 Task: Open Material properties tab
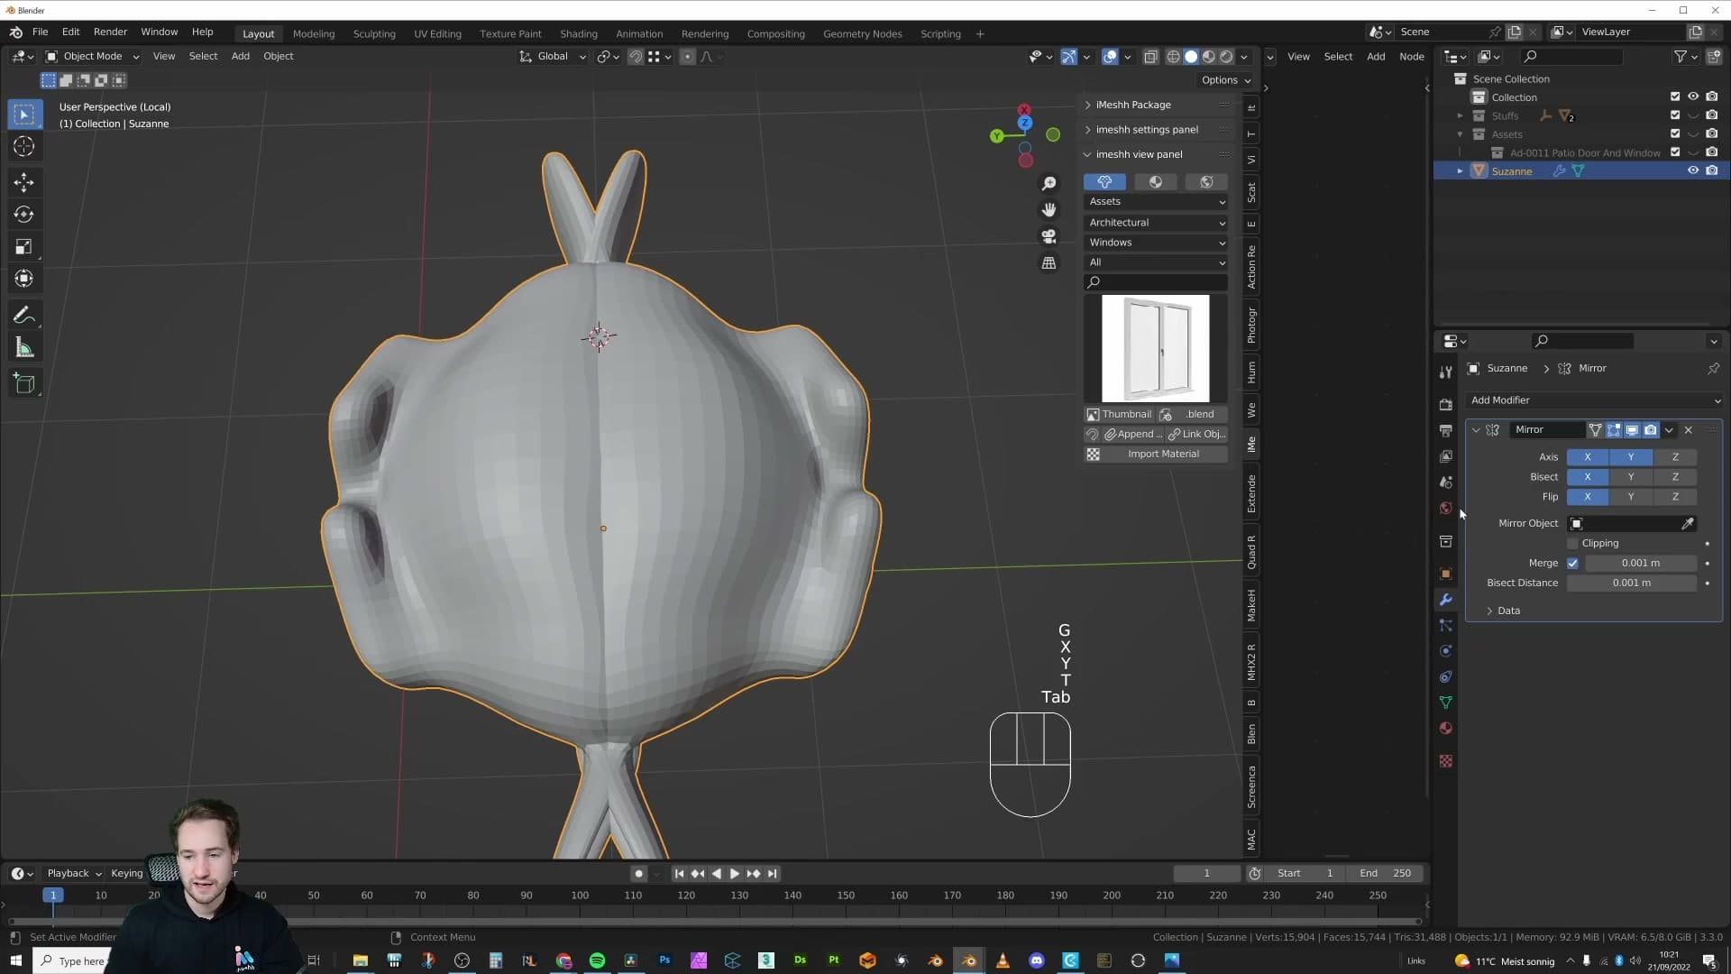pyautogui.click(x=1446, y=728)
